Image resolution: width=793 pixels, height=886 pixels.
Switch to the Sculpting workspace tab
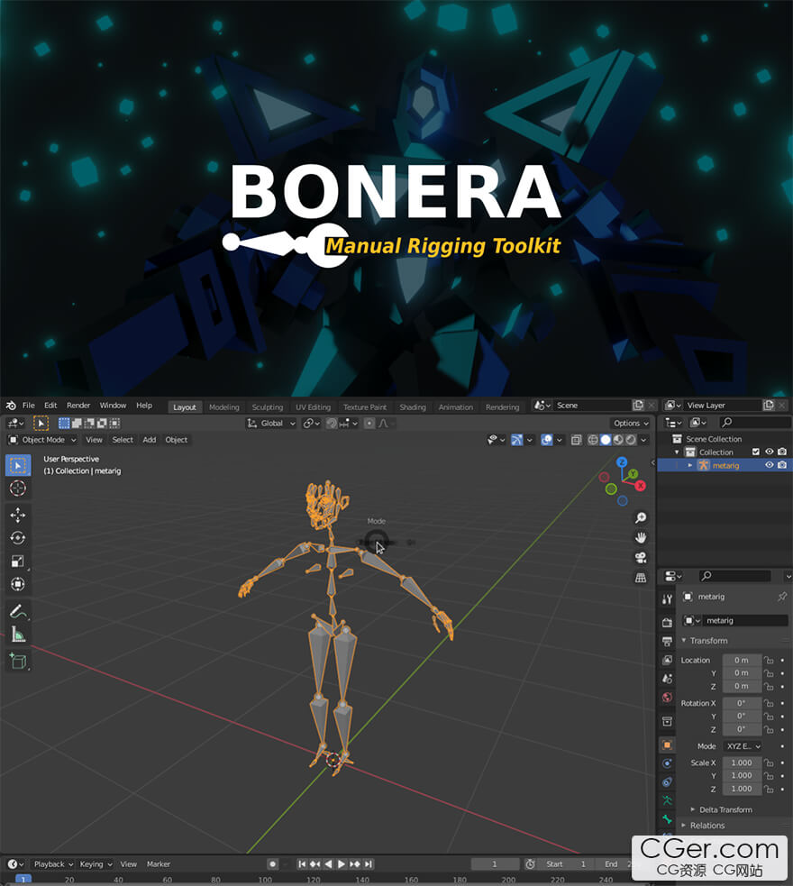point(267,406)
